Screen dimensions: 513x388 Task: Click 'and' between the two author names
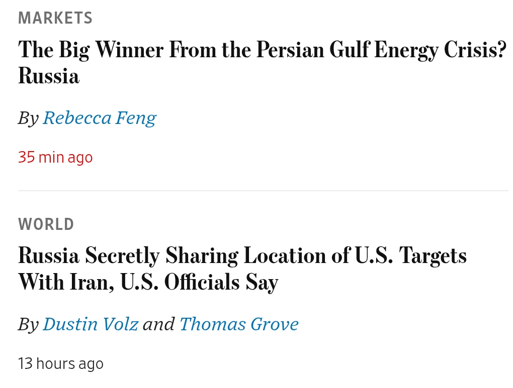158,325
